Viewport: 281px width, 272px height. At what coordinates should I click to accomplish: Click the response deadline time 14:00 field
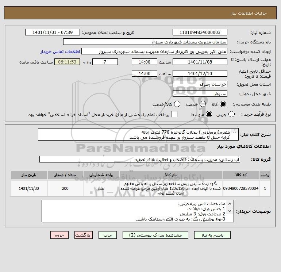point(145,62)
